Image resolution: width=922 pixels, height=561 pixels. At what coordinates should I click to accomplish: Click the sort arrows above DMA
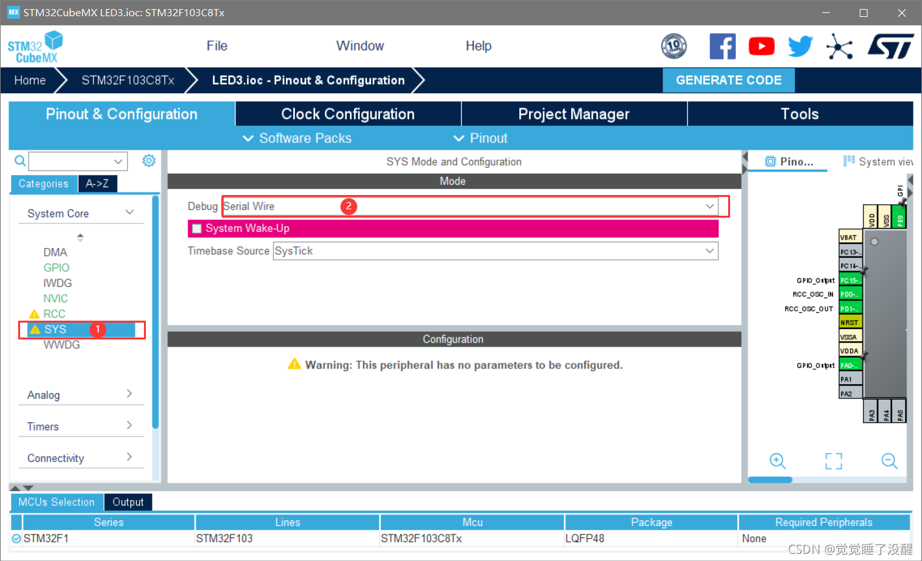coord(80,237)
